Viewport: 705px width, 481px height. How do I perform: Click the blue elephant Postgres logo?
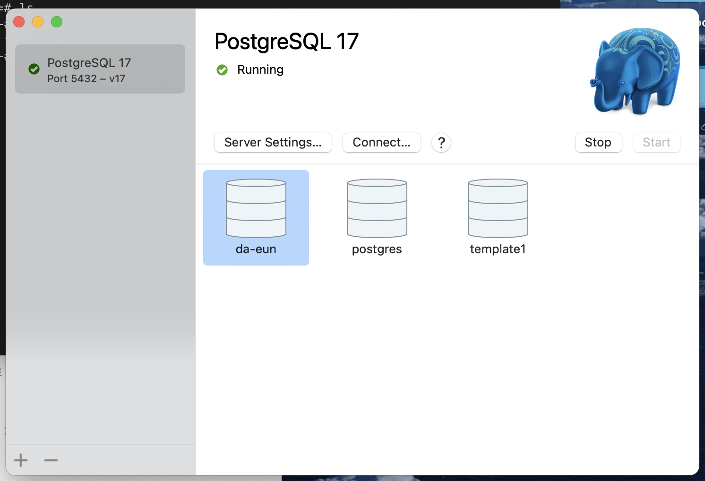[635, 71]
